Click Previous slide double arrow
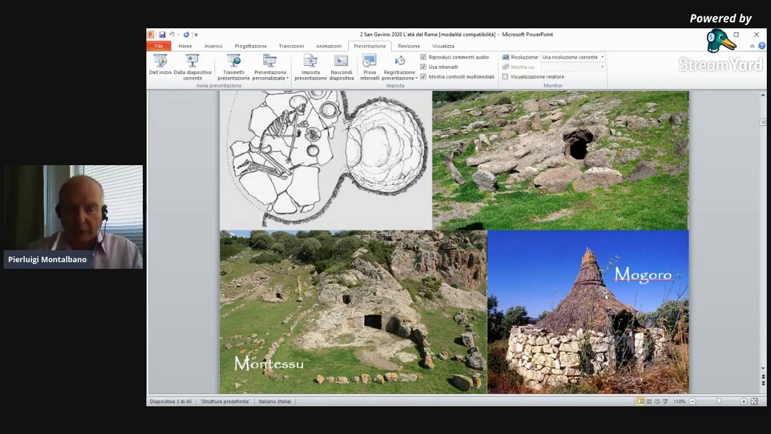 coord(763,377)
